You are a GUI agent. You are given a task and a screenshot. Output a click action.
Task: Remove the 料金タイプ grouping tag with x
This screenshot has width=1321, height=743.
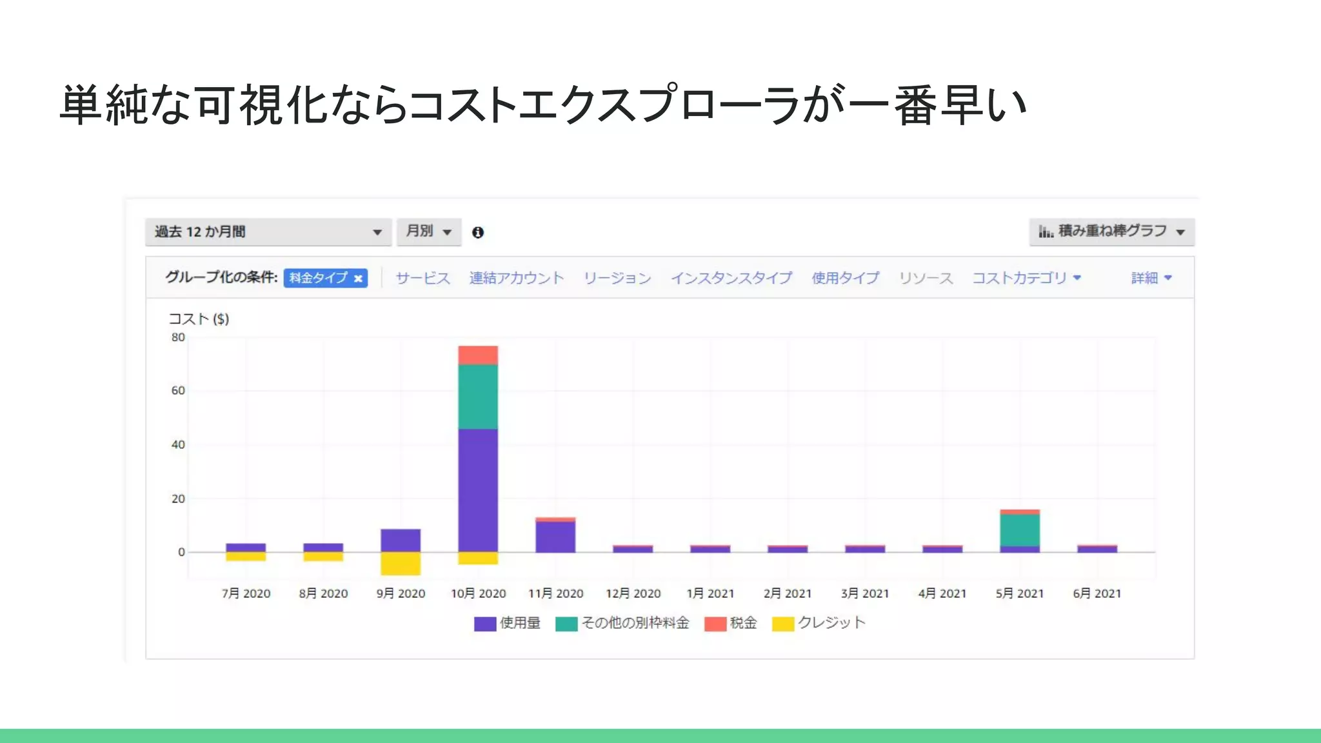358,278
